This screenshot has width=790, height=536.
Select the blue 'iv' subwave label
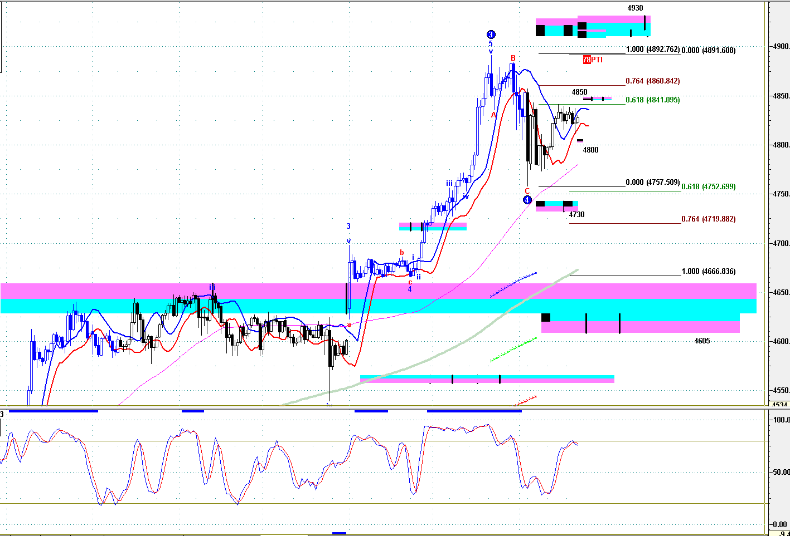(466, 196)
